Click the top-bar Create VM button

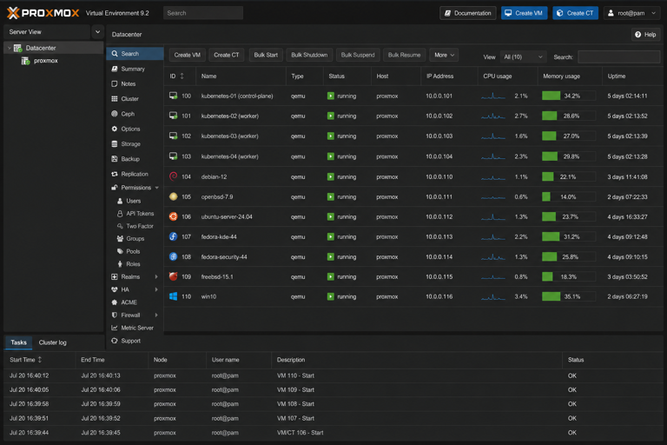click(x=524, y=13)
